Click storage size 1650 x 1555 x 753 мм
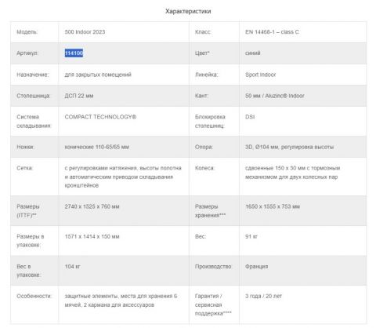376x328 pixels. pos(273,206)
